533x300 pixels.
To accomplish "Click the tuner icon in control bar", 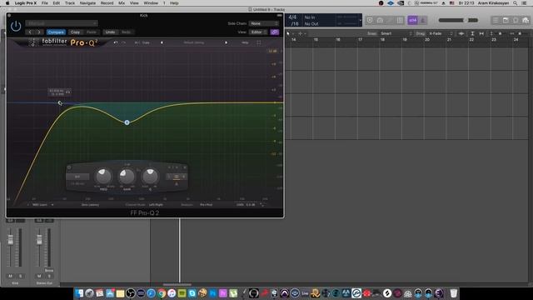I will (390, 20).
